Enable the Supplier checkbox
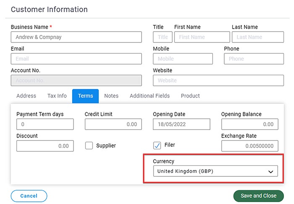This screenshot has height=204, width=294. [89, 146]
